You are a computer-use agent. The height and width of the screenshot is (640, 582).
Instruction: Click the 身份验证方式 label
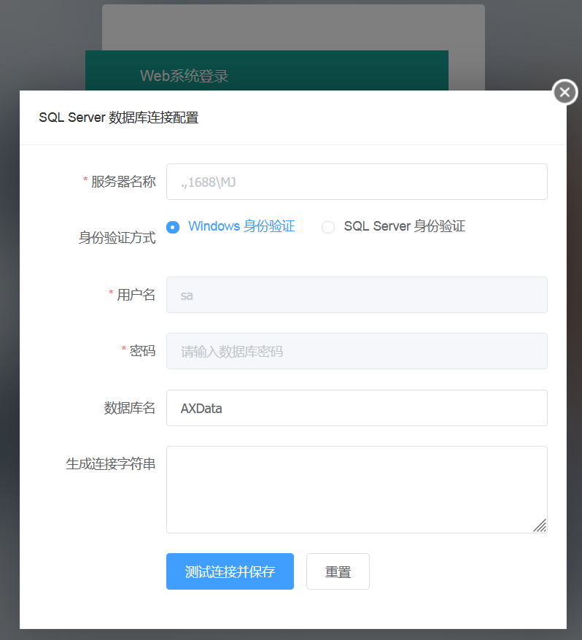117,237
